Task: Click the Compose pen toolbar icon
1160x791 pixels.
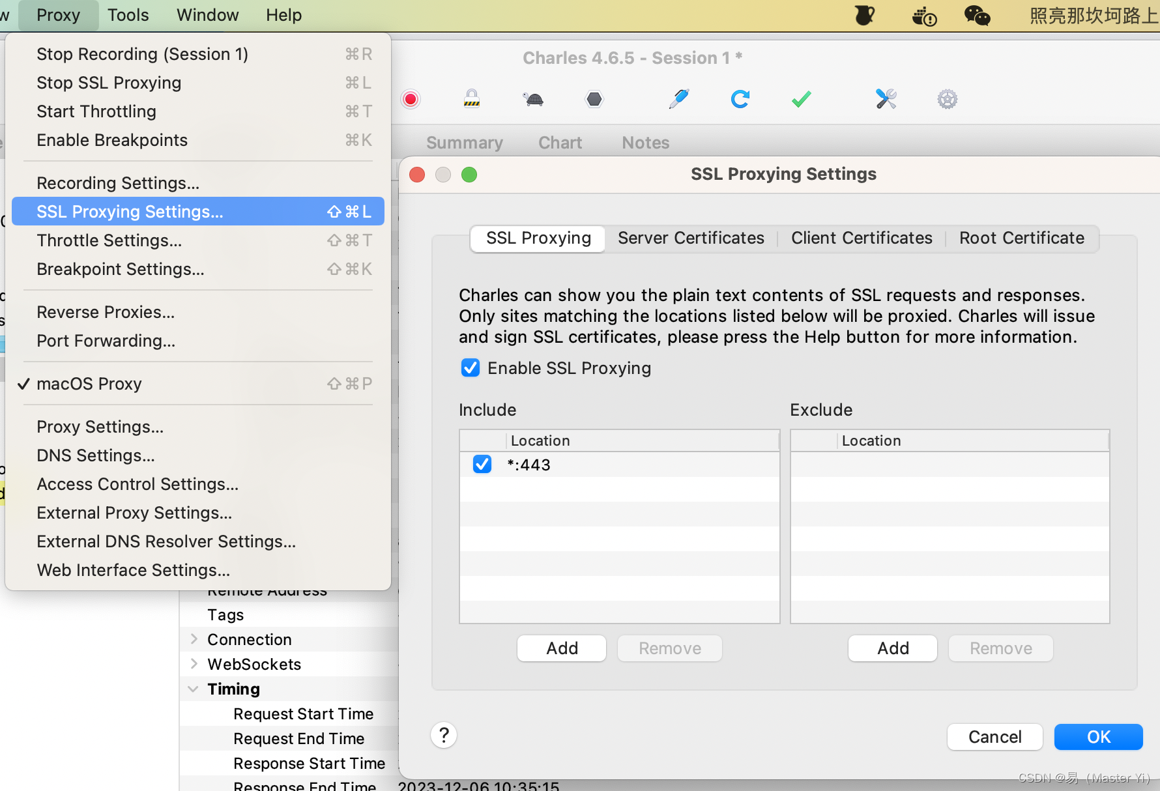Action: 678,99
